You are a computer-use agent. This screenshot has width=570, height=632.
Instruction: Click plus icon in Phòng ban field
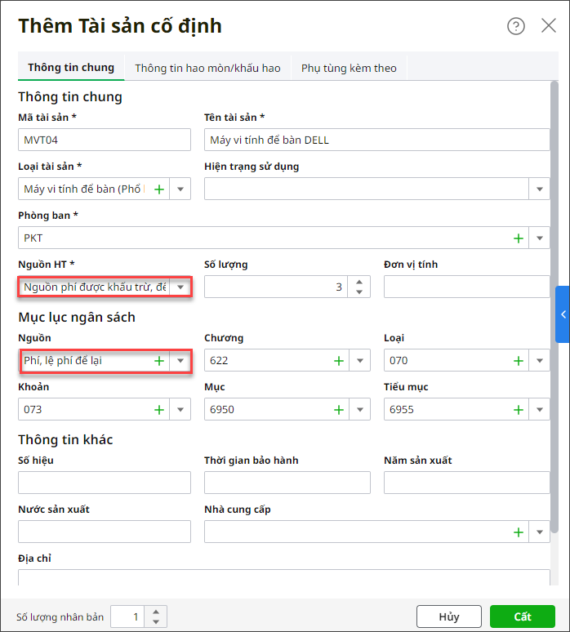518,238
